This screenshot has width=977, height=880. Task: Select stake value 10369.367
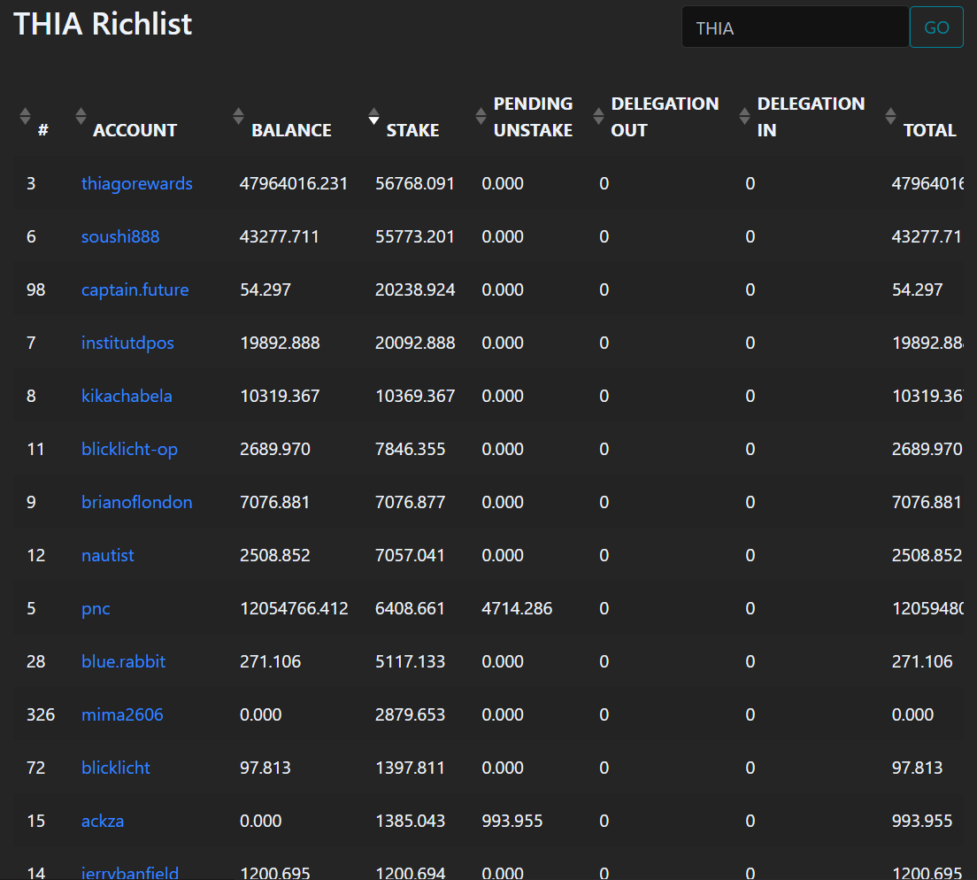point(415,396)
